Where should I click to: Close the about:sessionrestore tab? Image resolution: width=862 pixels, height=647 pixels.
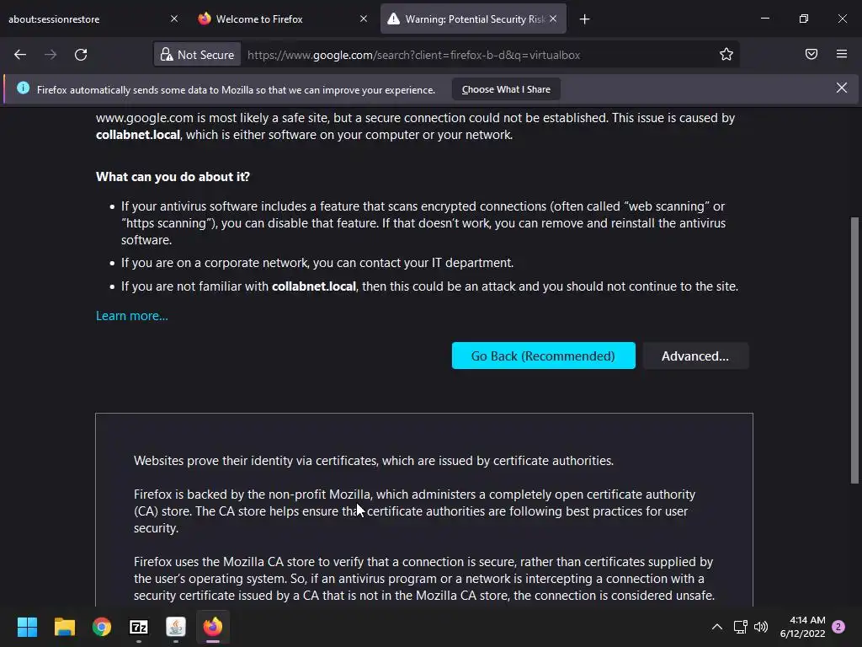(x=174, y=19)
